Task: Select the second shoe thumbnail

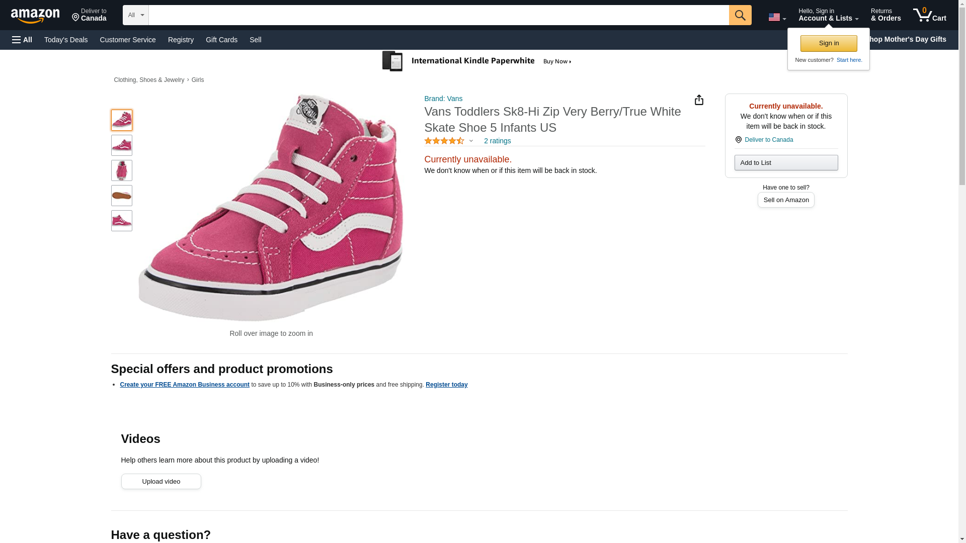Action: click(x=122, y=145)
